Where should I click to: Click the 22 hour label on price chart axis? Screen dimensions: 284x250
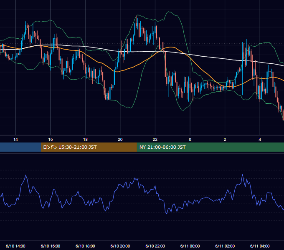[155, 140]
